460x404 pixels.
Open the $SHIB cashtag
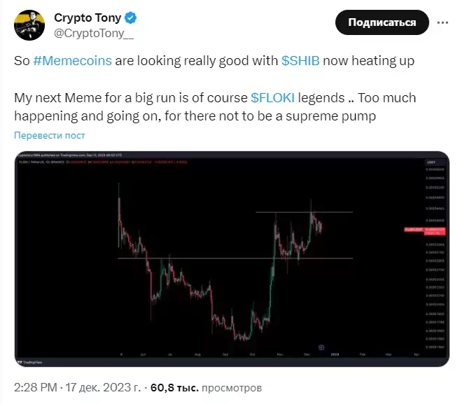pyautogui.click(x=300, y=61)
